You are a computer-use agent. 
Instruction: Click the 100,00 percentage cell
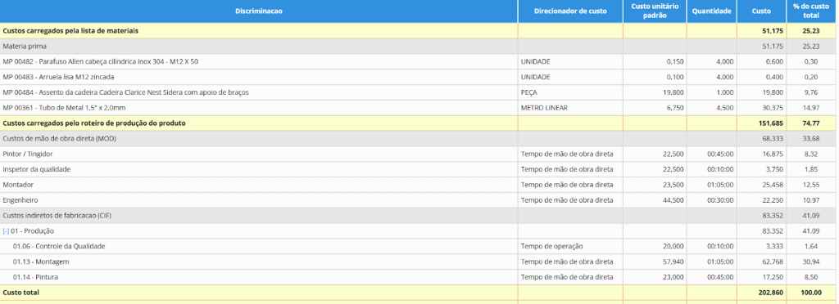coord(811,293)
